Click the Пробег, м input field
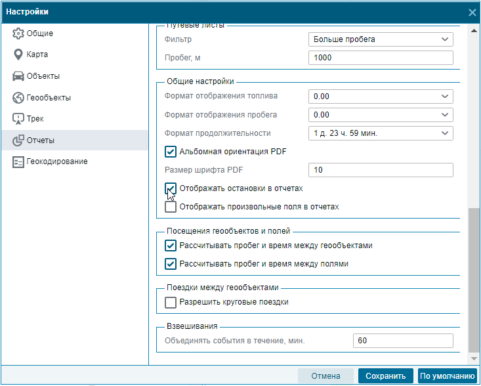Image resolution: width=481 pixels, height=386 pixels. click(x=381, y=58)
